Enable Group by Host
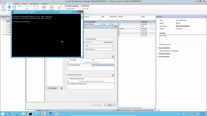This screenshot has height=116, width=207. (x=70, y=9)
